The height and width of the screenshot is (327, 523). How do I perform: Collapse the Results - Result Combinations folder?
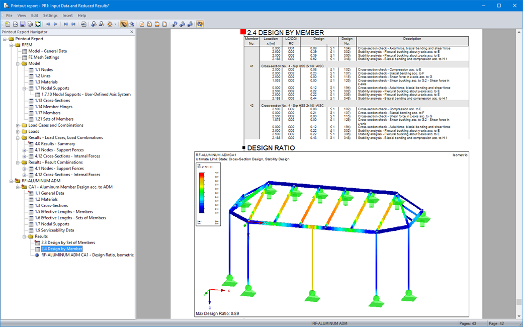click(18, 162)
